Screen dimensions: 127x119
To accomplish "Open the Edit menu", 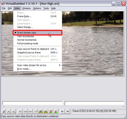I will click(10, 8).
